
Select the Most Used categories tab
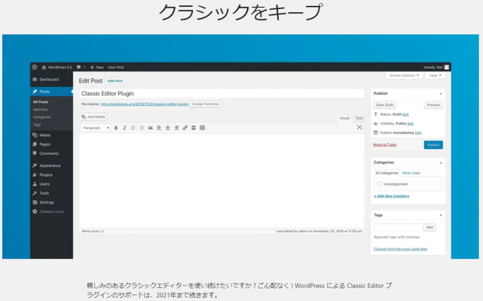[411, 173]
